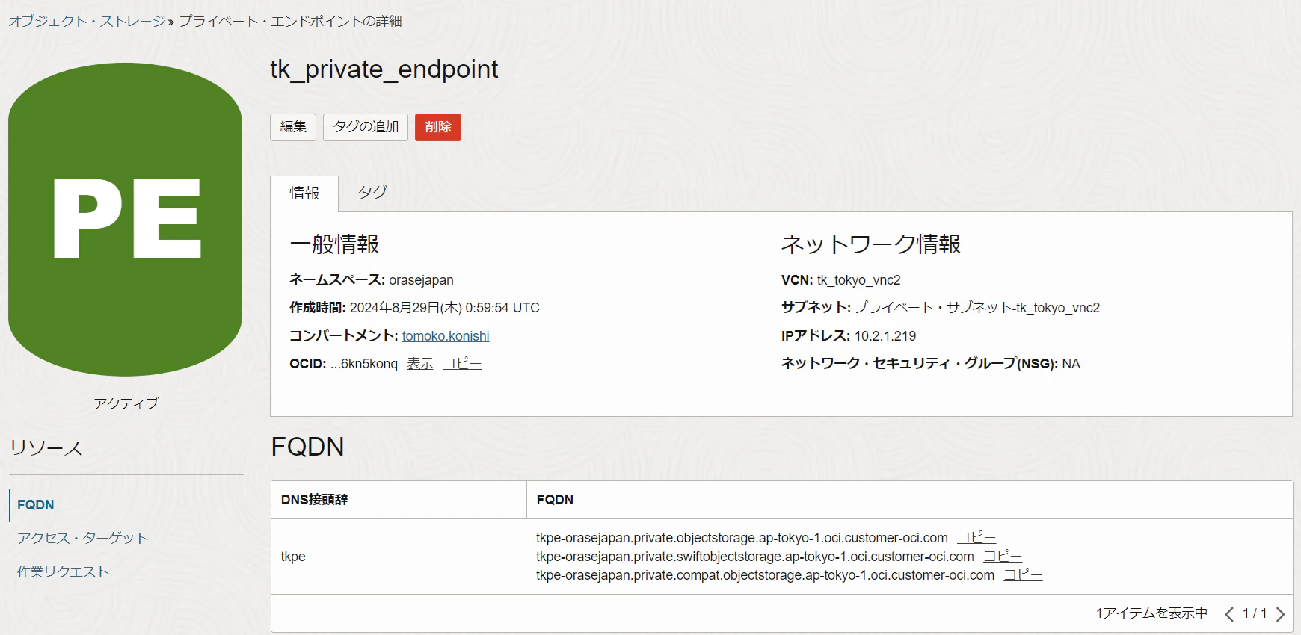Viewport: 1301px width, 635px height.
Task: Open 作業リクエスト in resources
Action: tap(64, 571)
